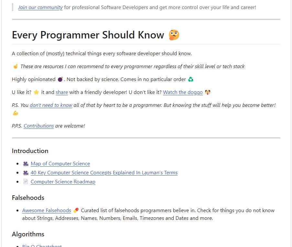The width and height of the screenshot is (292, 247).
Task: Click the video camera icon beside Map of Computer Science
Action: pyautogui.click(x=26, y=164)
